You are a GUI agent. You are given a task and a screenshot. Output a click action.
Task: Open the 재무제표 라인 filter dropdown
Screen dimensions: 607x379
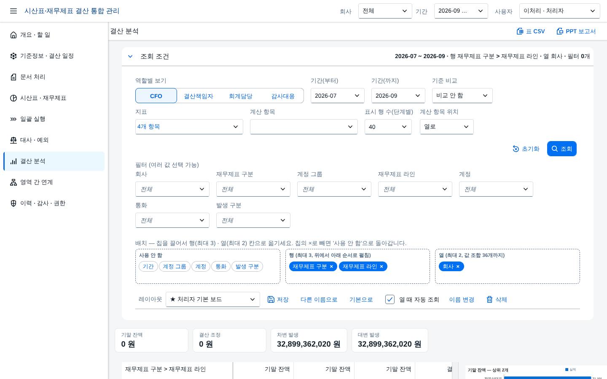point(415,189)
